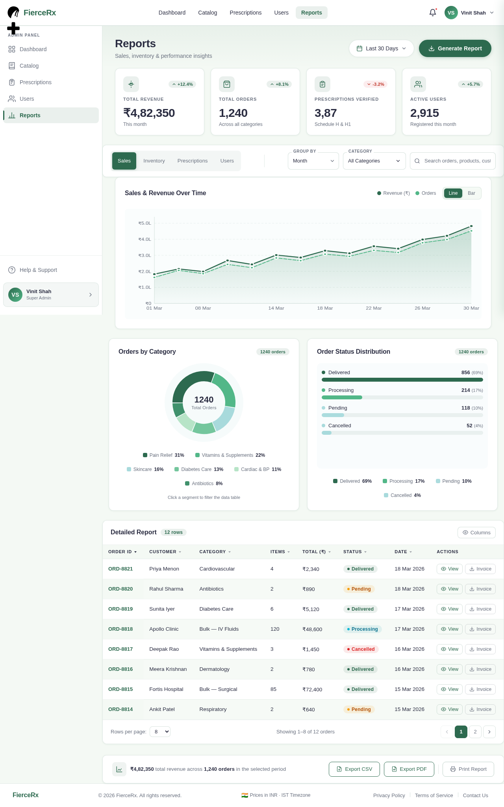Viewport: 504px width, 807px height.
Task: Open Dashboard in the admin sidebar
Action: (x=51, y=49)
